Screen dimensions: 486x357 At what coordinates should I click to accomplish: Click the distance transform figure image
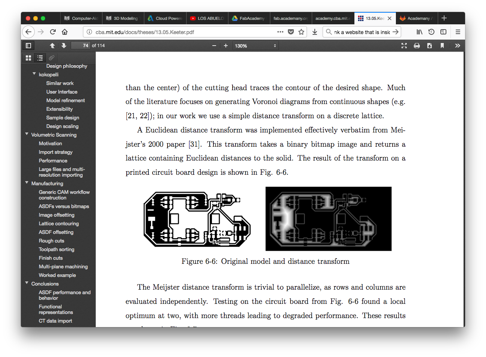[x=329, y=219]
